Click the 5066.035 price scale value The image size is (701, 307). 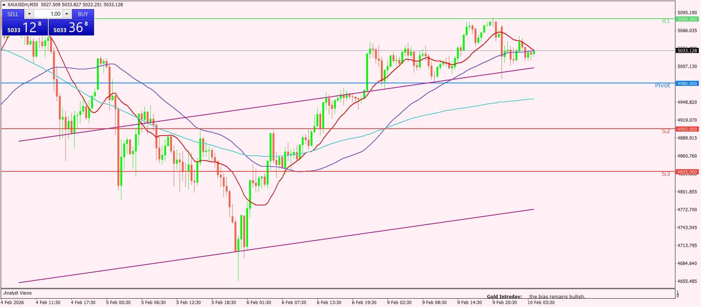687,30
